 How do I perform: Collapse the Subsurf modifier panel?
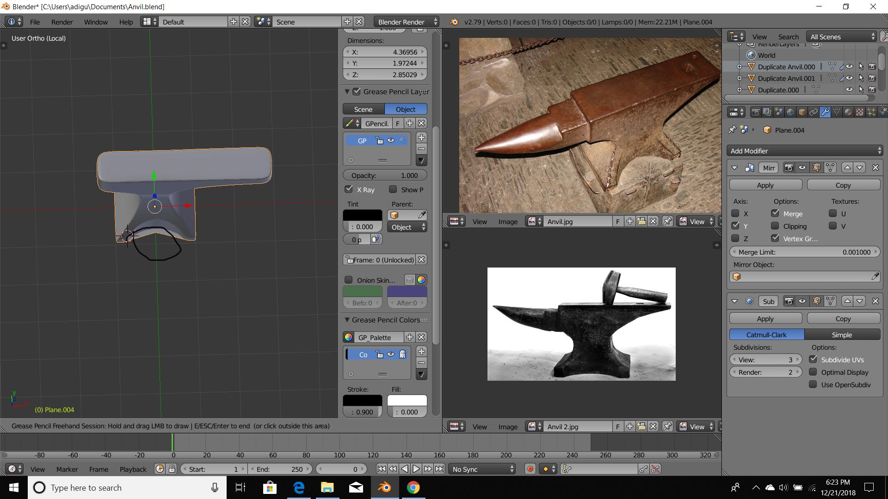[x=734, y=301]
